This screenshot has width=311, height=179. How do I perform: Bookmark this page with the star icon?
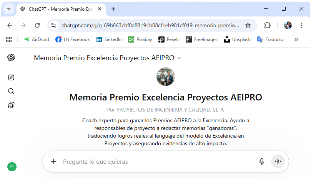(x=248, y=25)
